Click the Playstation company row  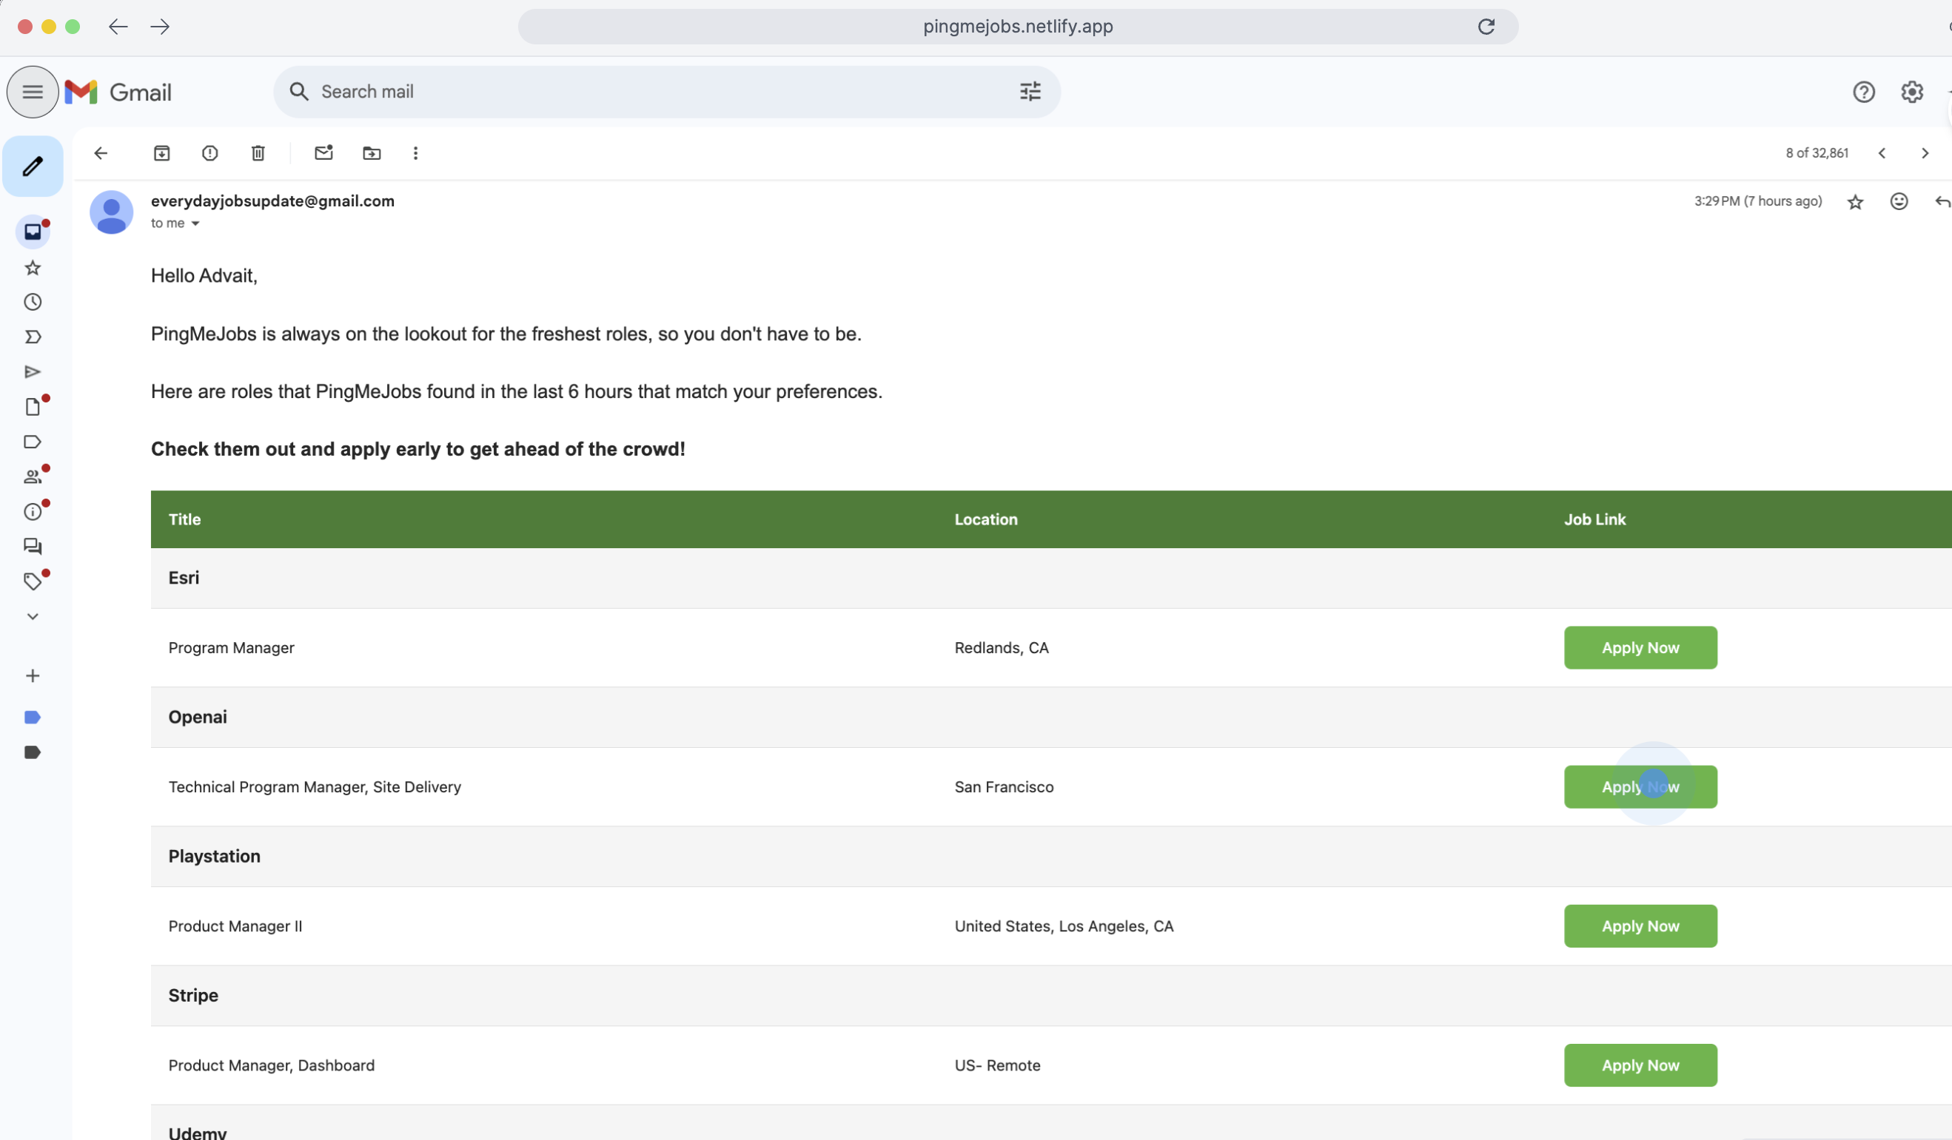click(x=1051, y=857)
